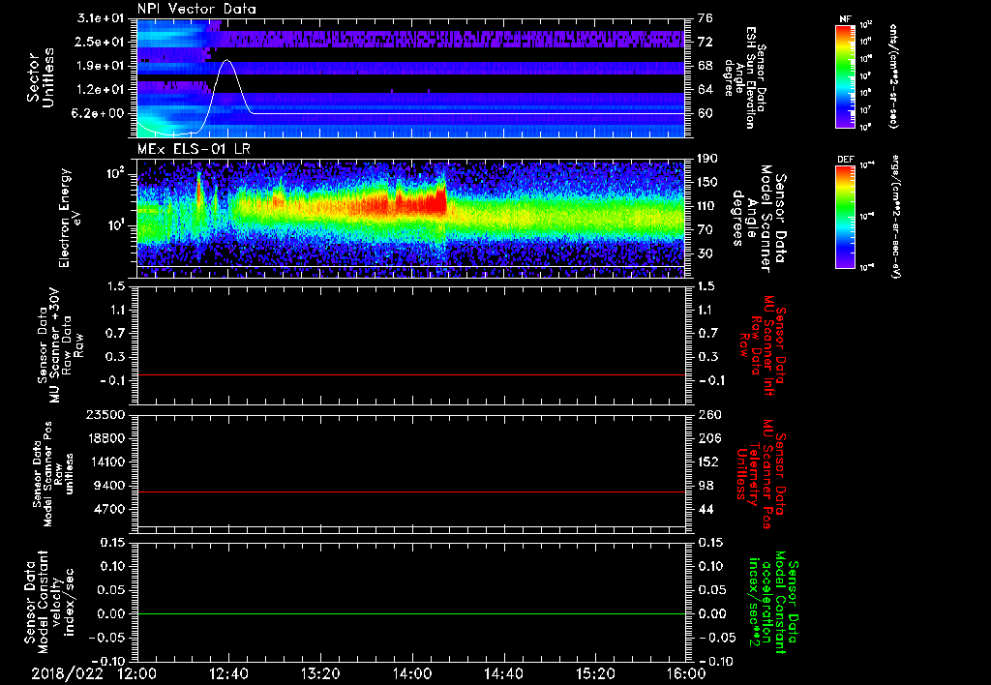The height and width of the screenshot is (685, 991).
Task: Click the "1.9e+01" sector tick label
Action: (101, 66)
